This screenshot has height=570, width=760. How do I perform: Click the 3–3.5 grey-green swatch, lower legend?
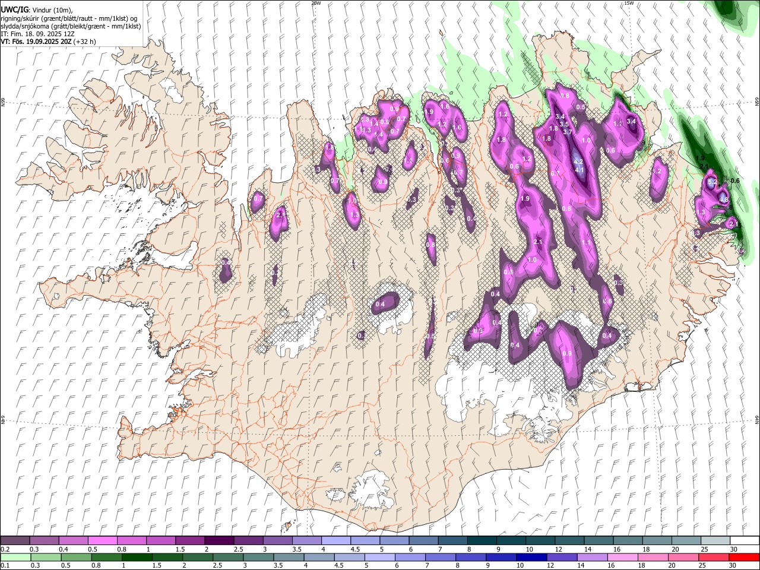point(259,557)
